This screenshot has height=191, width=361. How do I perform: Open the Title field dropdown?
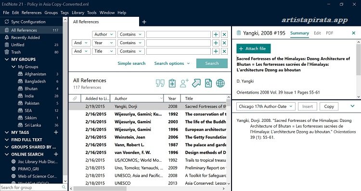pos(104,51)
